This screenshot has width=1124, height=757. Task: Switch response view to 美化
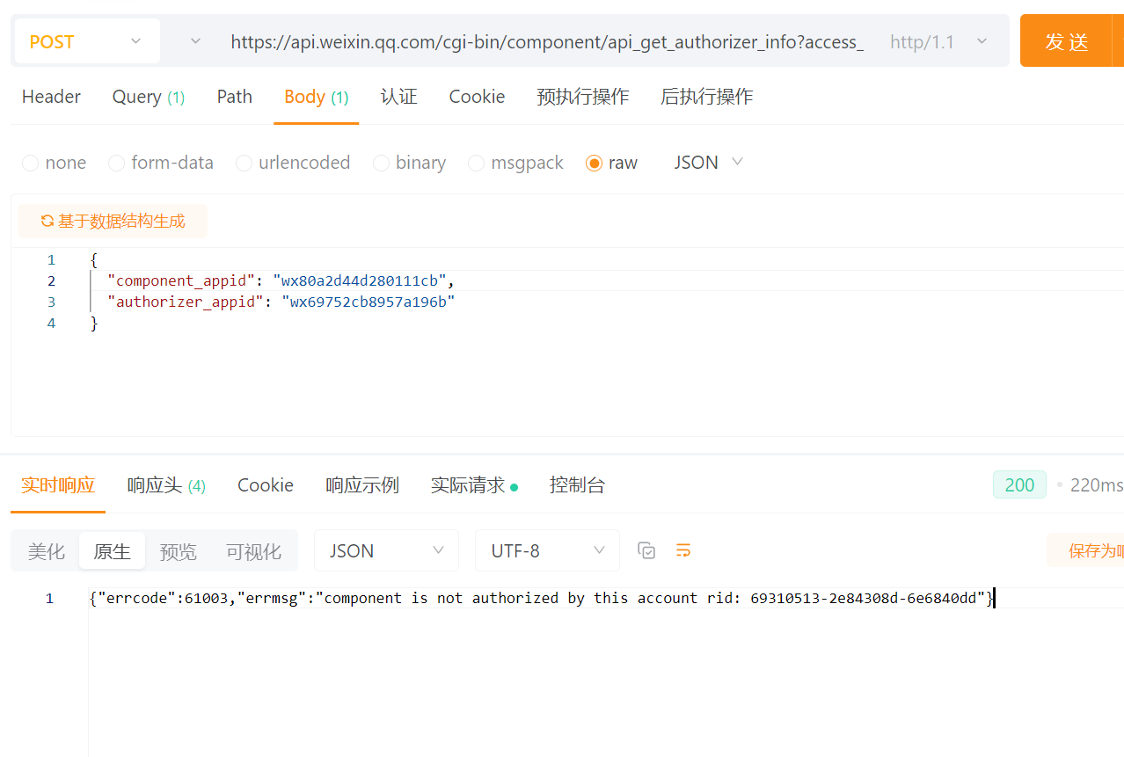[46, 551]
